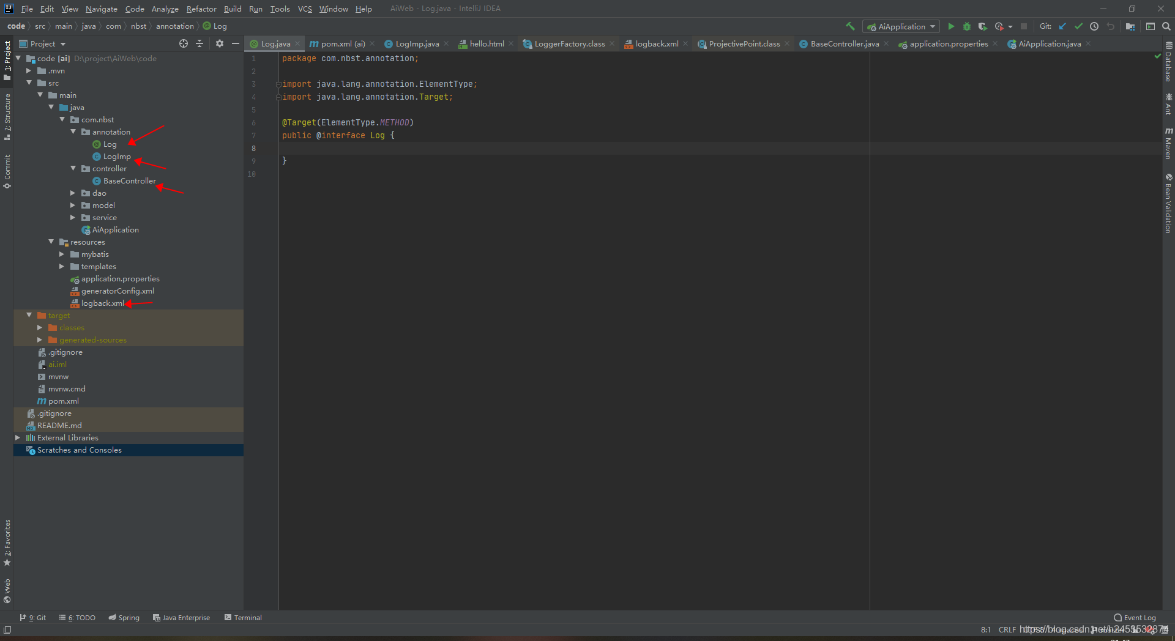Open the VCS menu
The width and height of the screenshot is (1175, 641).
click(305, 9)
